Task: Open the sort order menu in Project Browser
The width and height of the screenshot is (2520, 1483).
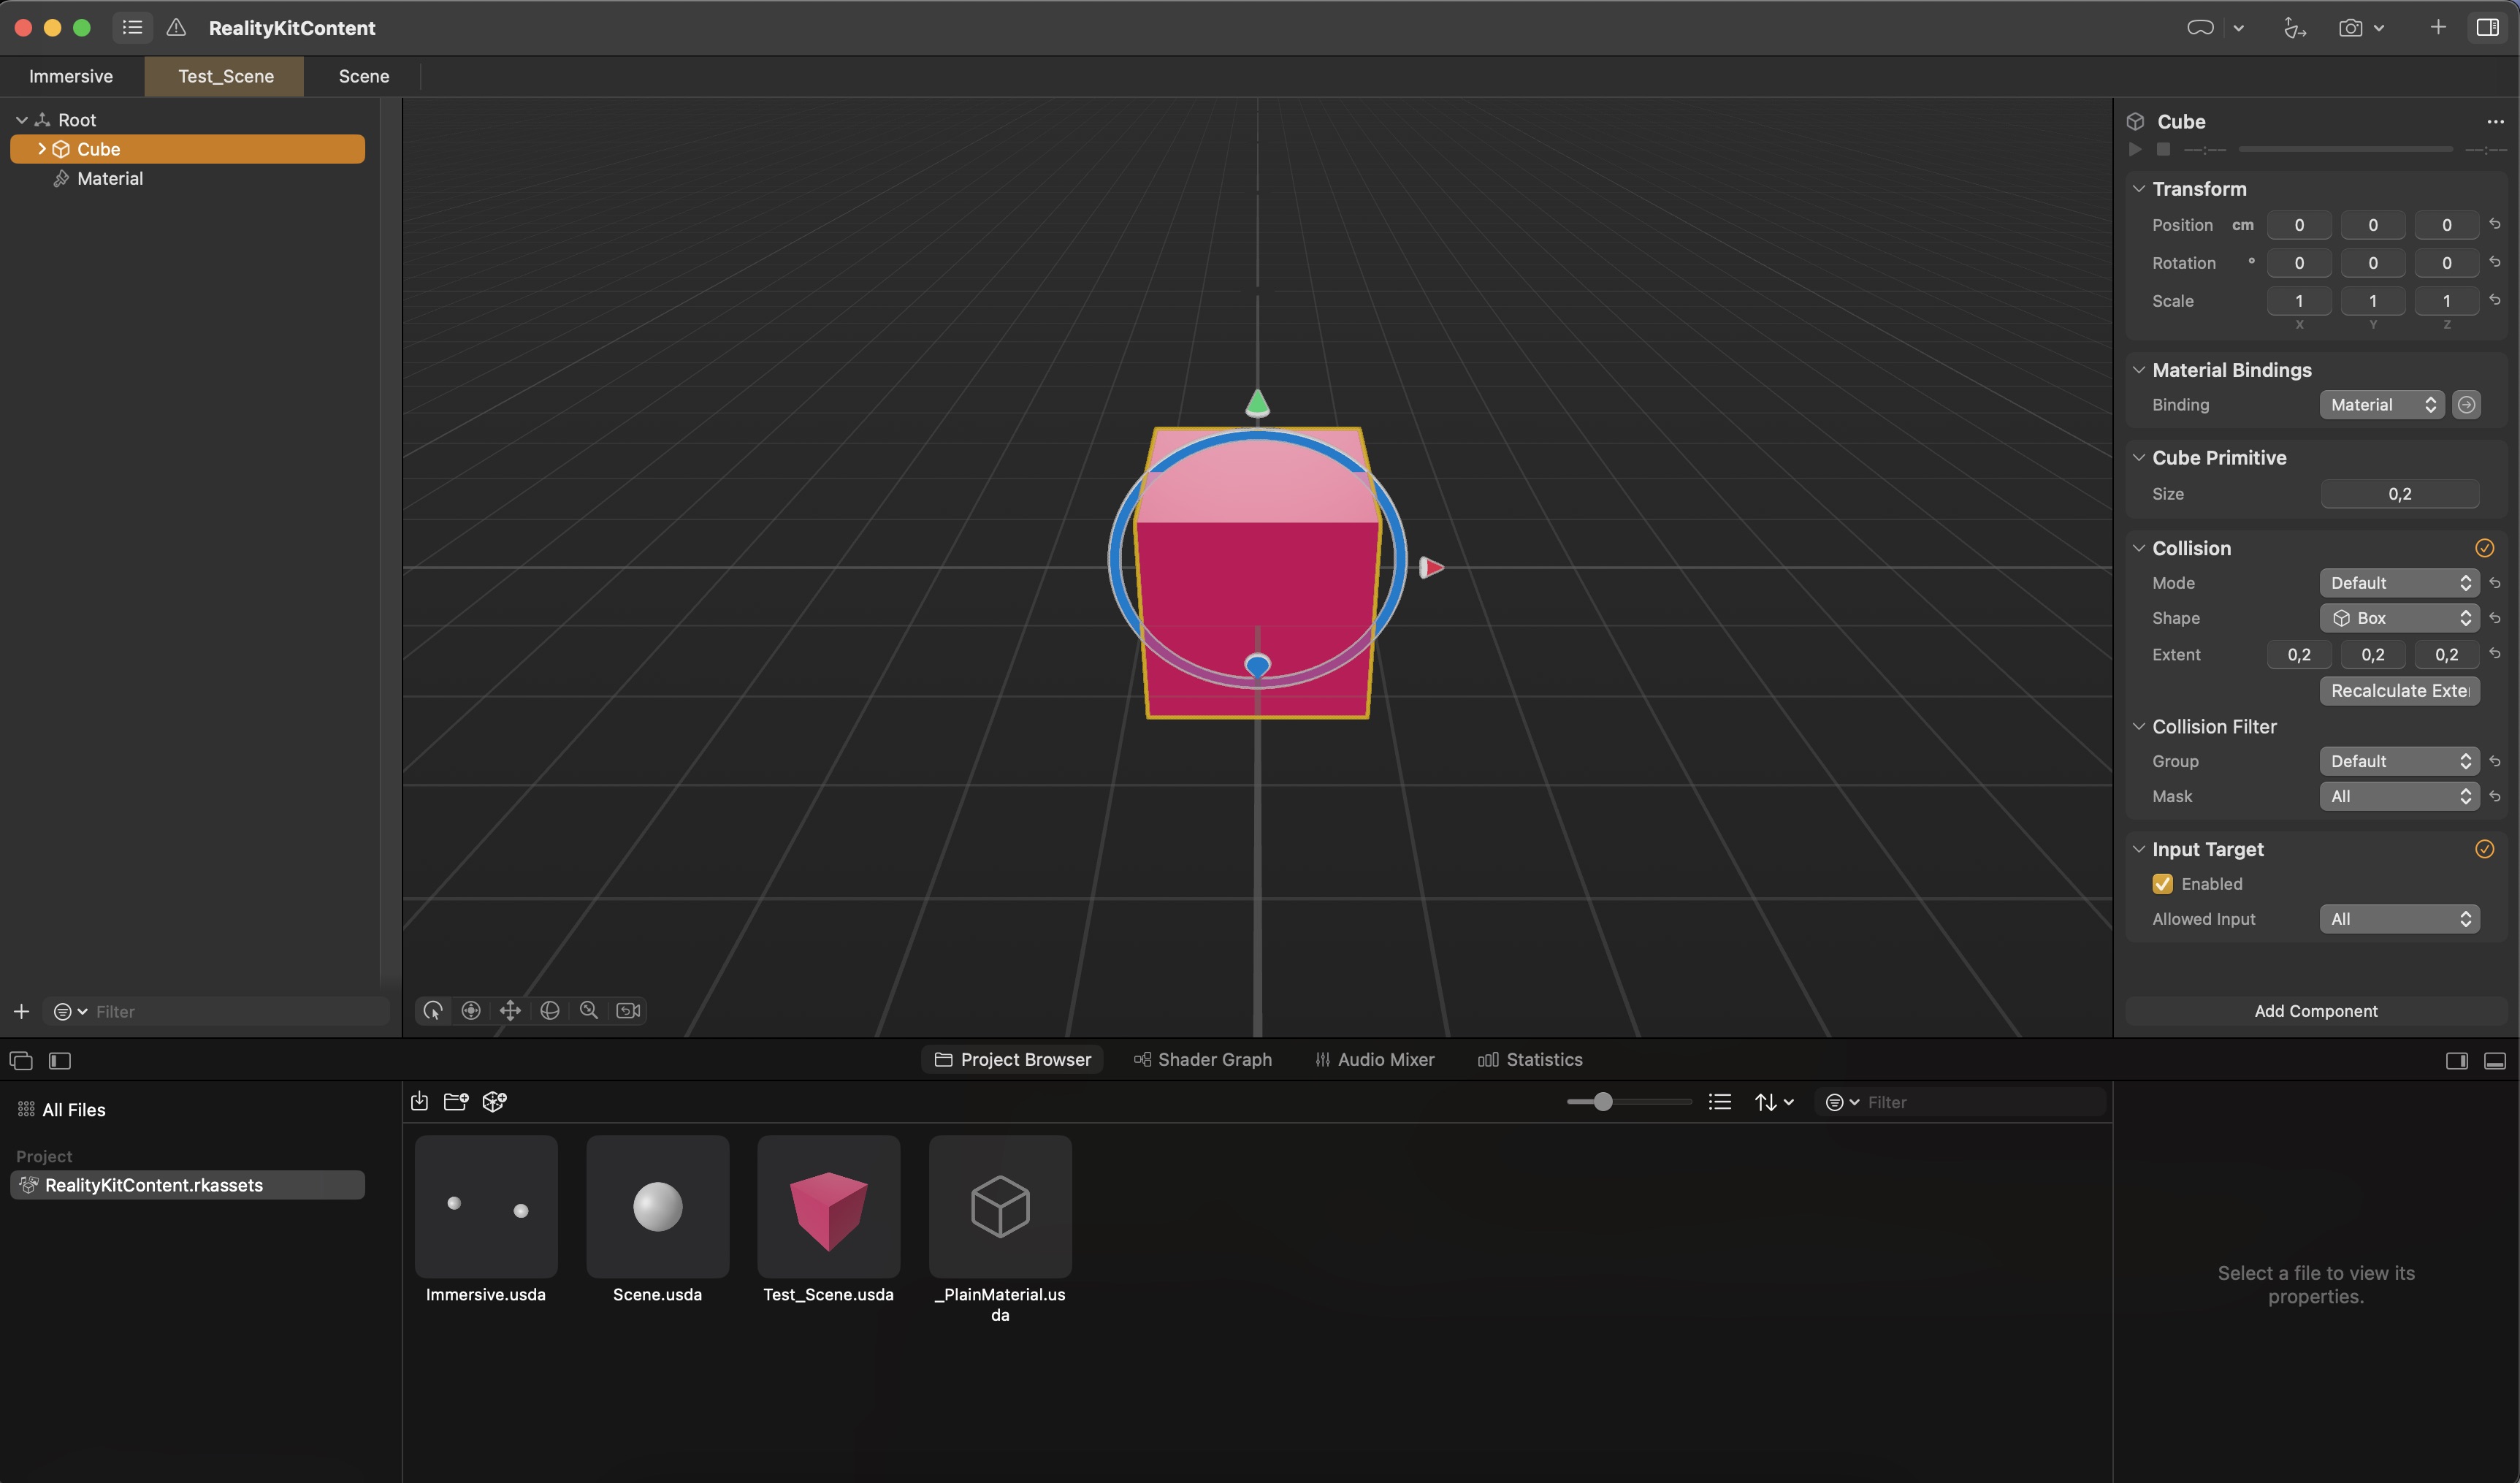Action: [x=1774, y=1101]
